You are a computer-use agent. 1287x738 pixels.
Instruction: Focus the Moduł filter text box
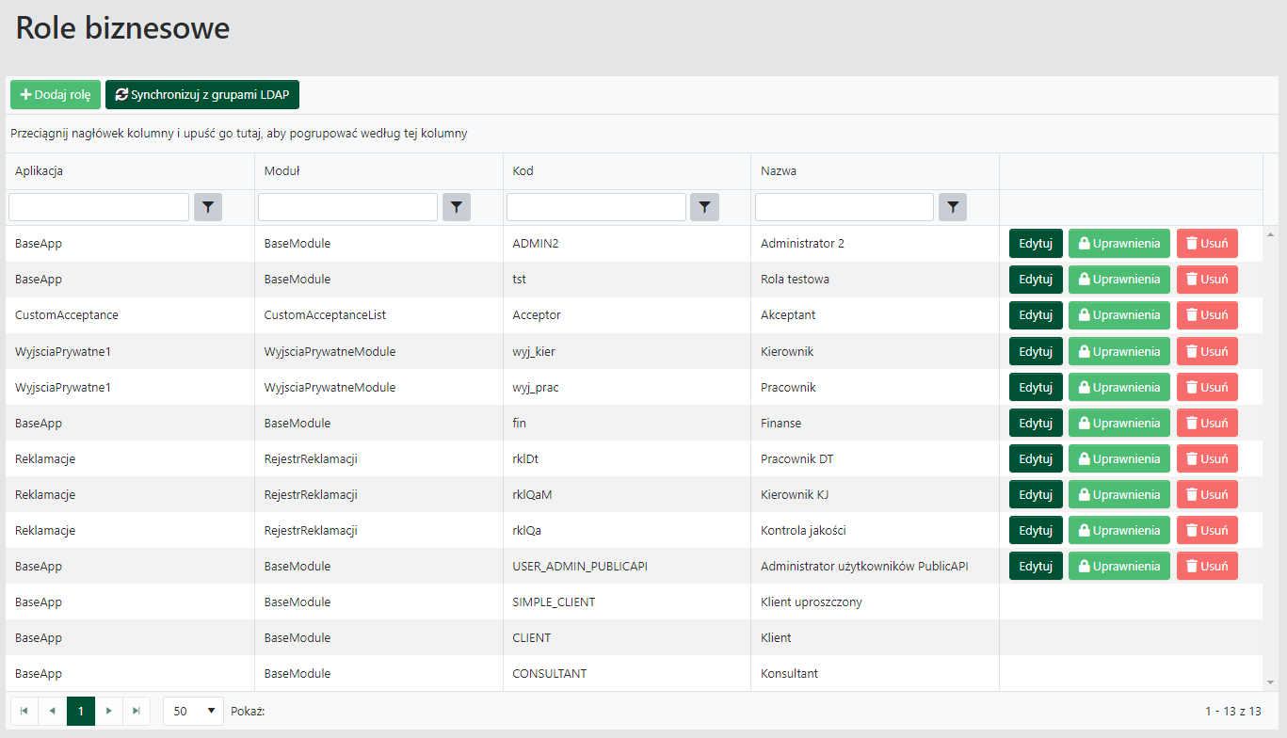pyautogui.click(x=347, y=207)
